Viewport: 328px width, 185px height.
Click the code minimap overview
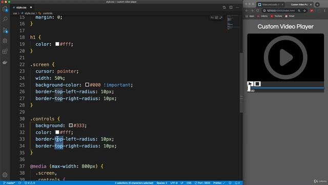coord(233,23)
